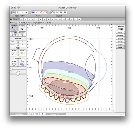Viewport: 135px width, 129px height.
Task: Select profile 9
Action: pyautogui.click(x=52, y=19)
